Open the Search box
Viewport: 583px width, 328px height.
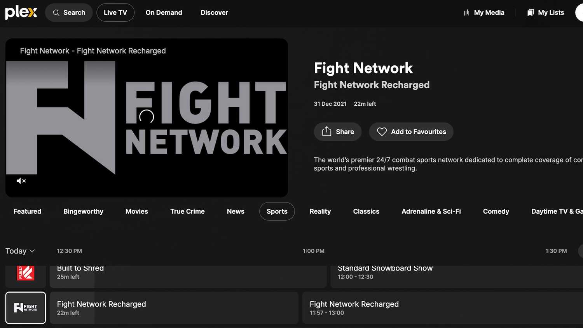click(69, 12)
